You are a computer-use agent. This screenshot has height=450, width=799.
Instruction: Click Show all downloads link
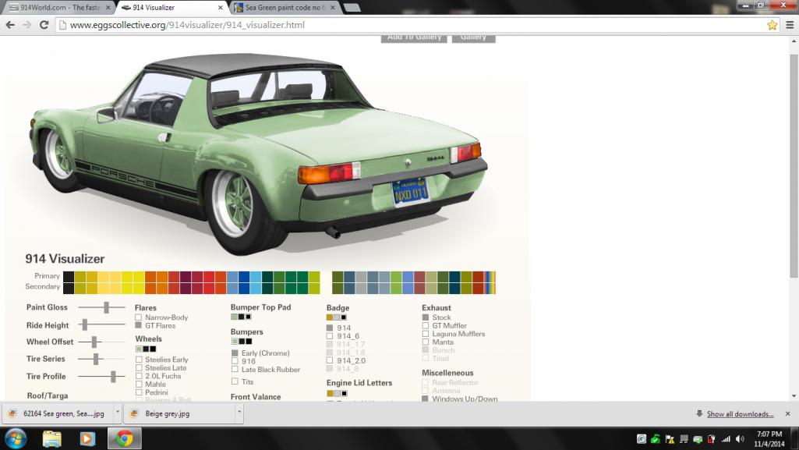[740, 414]
